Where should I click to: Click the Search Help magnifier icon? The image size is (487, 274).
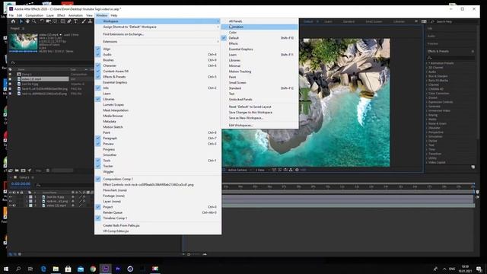click(x=432, y=21)
